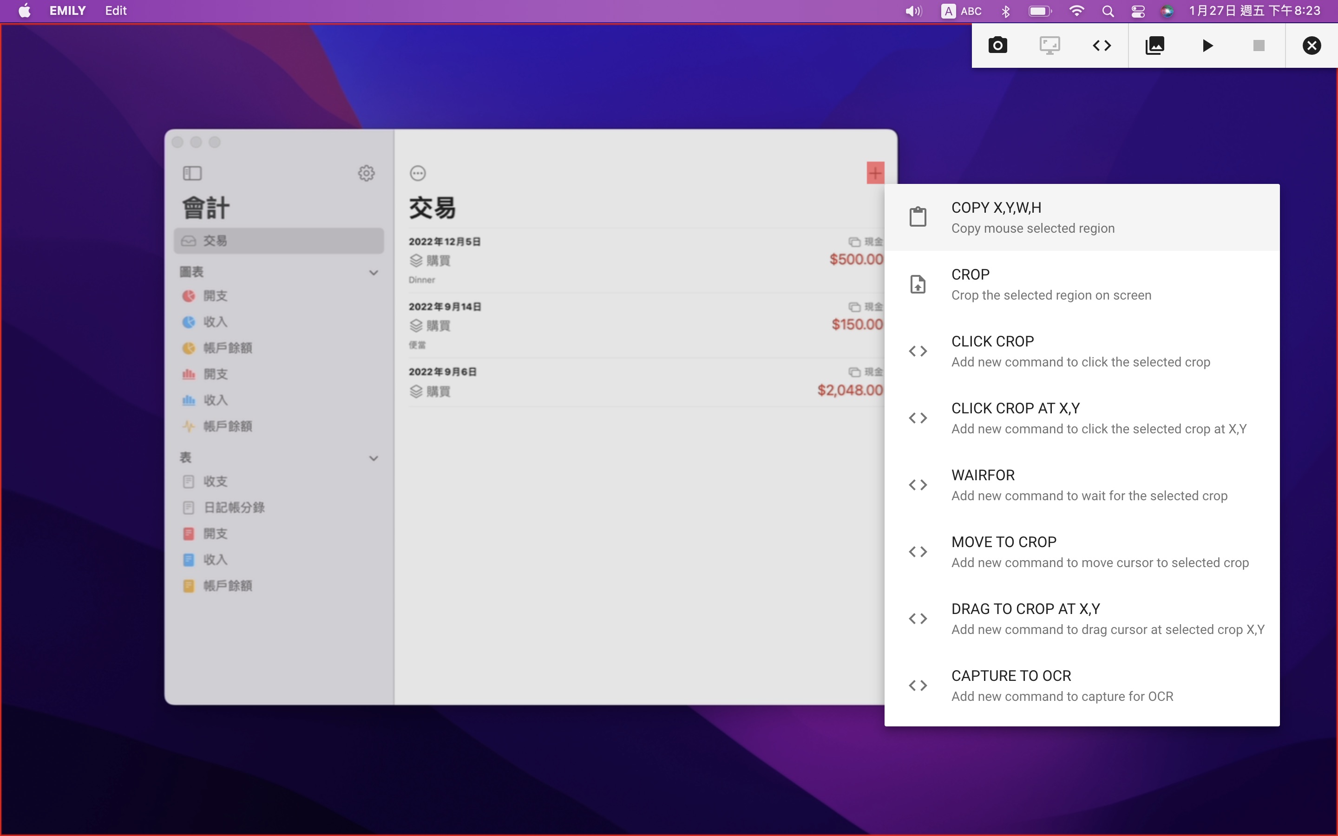1338x836 pixels.
Task: Open the 日記帳分錄 table in sidebar
Action: coord(234,507)
